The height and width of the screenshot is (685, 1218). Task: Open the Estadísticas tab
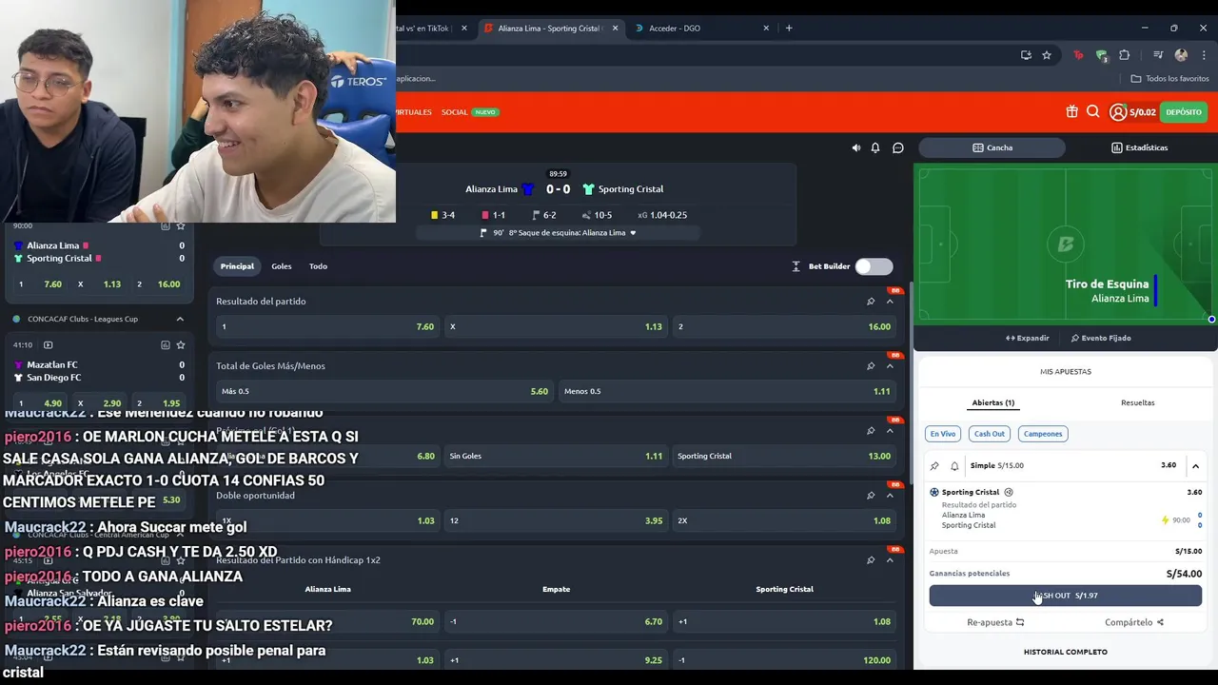coord(1139,147)
